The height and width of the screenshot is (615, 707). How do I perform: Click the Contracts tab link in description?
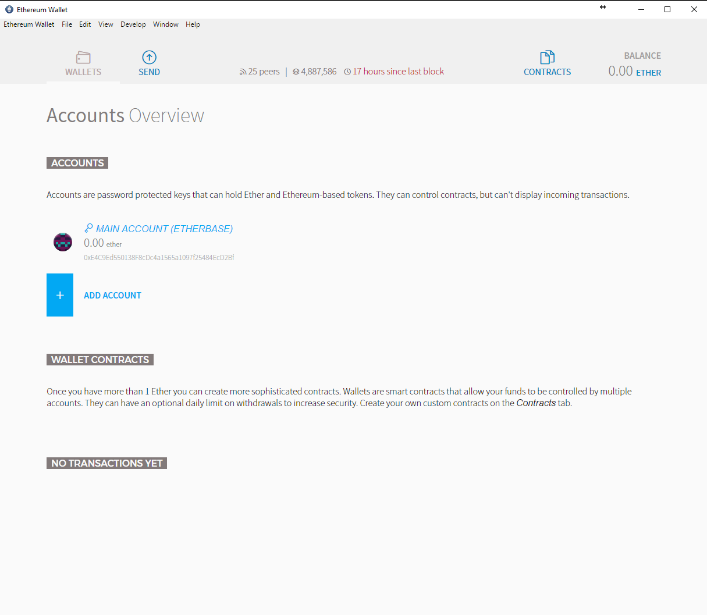coord(536,403)
